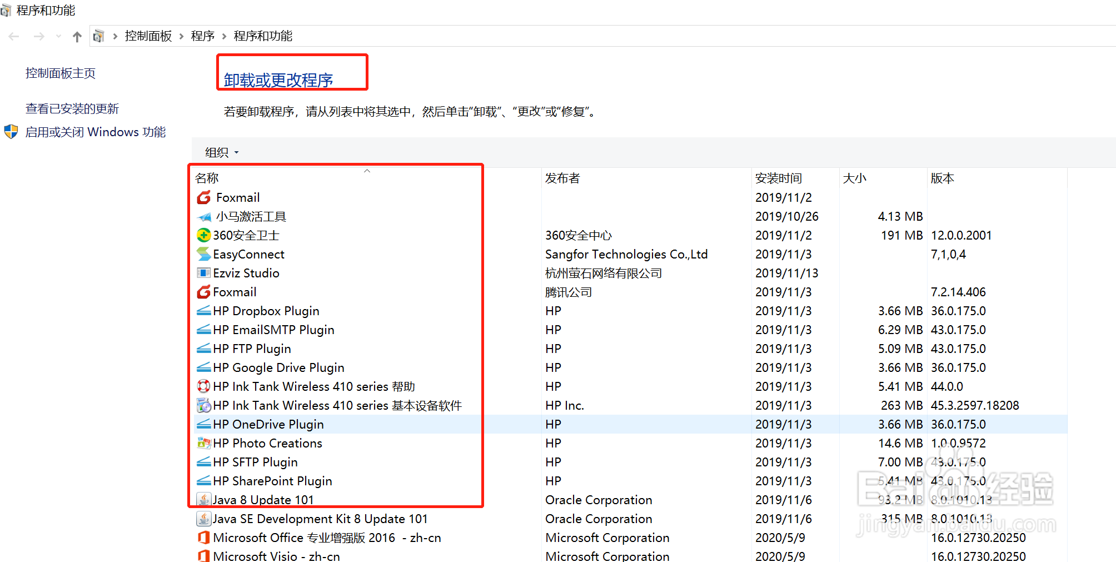
Task: Expand chevron after 控制面板 in breadcrumb
Action: (181, 36)
